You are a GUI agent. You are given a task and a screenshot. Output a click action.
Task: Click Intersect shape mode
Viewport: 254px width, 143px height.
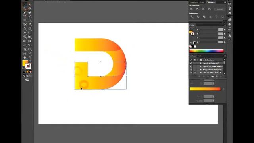pyautogui.click(x=204, y=9)
